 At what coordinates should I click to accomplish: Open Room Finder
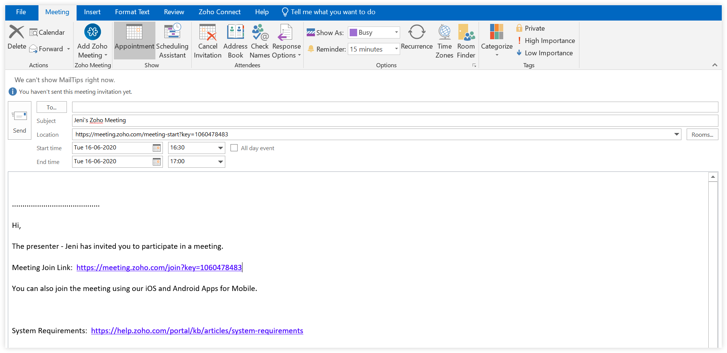[466, 40]
